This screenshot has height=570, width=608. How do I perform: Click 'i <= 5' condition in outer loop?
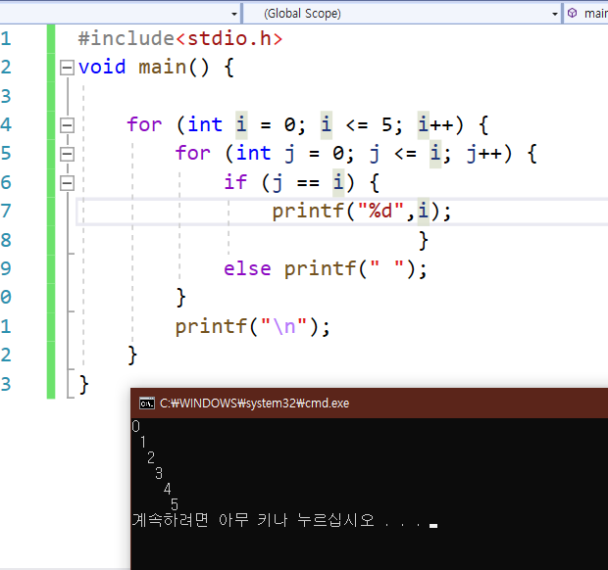362,124
